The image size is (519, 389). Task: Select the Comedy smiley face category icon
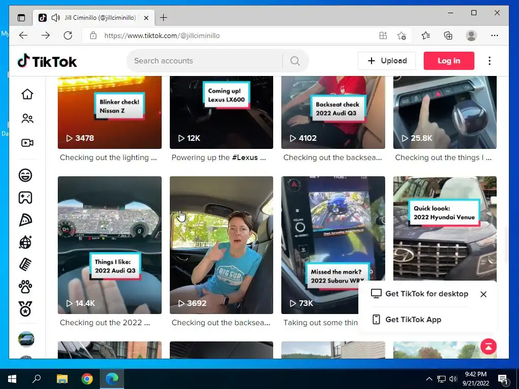pyautogui.click(x=25, y=175)
